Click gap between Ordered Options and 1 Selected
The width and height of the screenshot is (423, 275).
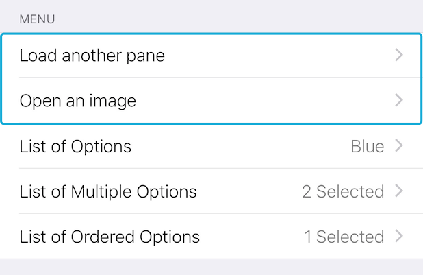(252, 237)
